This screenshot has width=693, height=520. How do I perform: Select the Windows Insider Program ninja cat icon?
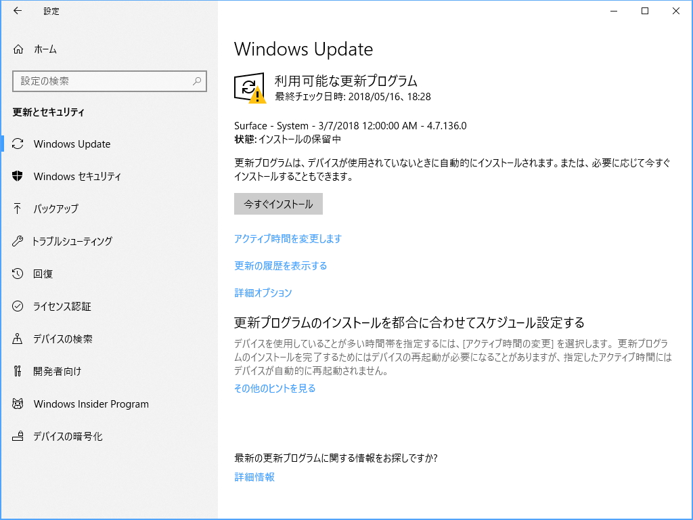[18, 404]
